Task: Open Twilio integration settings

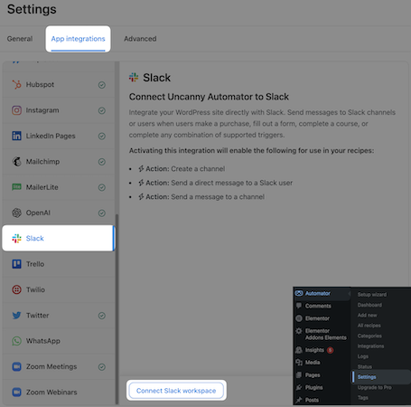Action: tap(59, 289)
